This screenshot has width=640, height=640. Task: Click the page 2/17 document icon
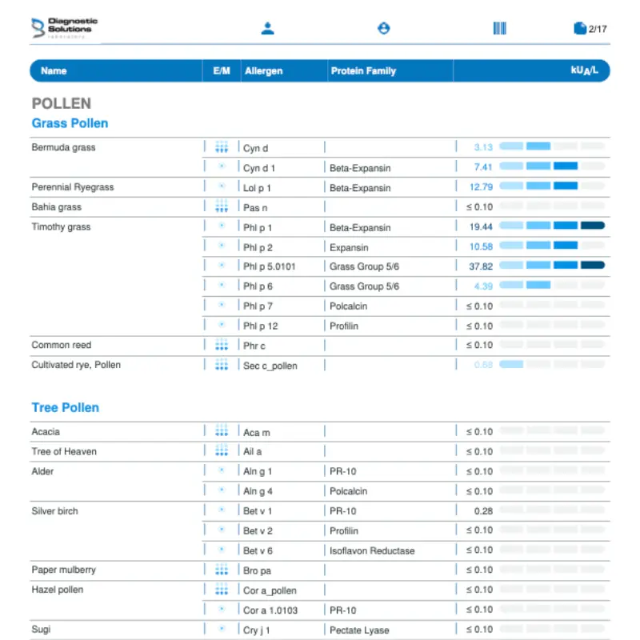coord(580,29)
